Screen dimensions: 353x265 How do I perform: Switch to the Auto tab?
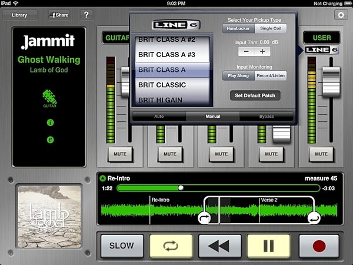[x=159, y=116]
